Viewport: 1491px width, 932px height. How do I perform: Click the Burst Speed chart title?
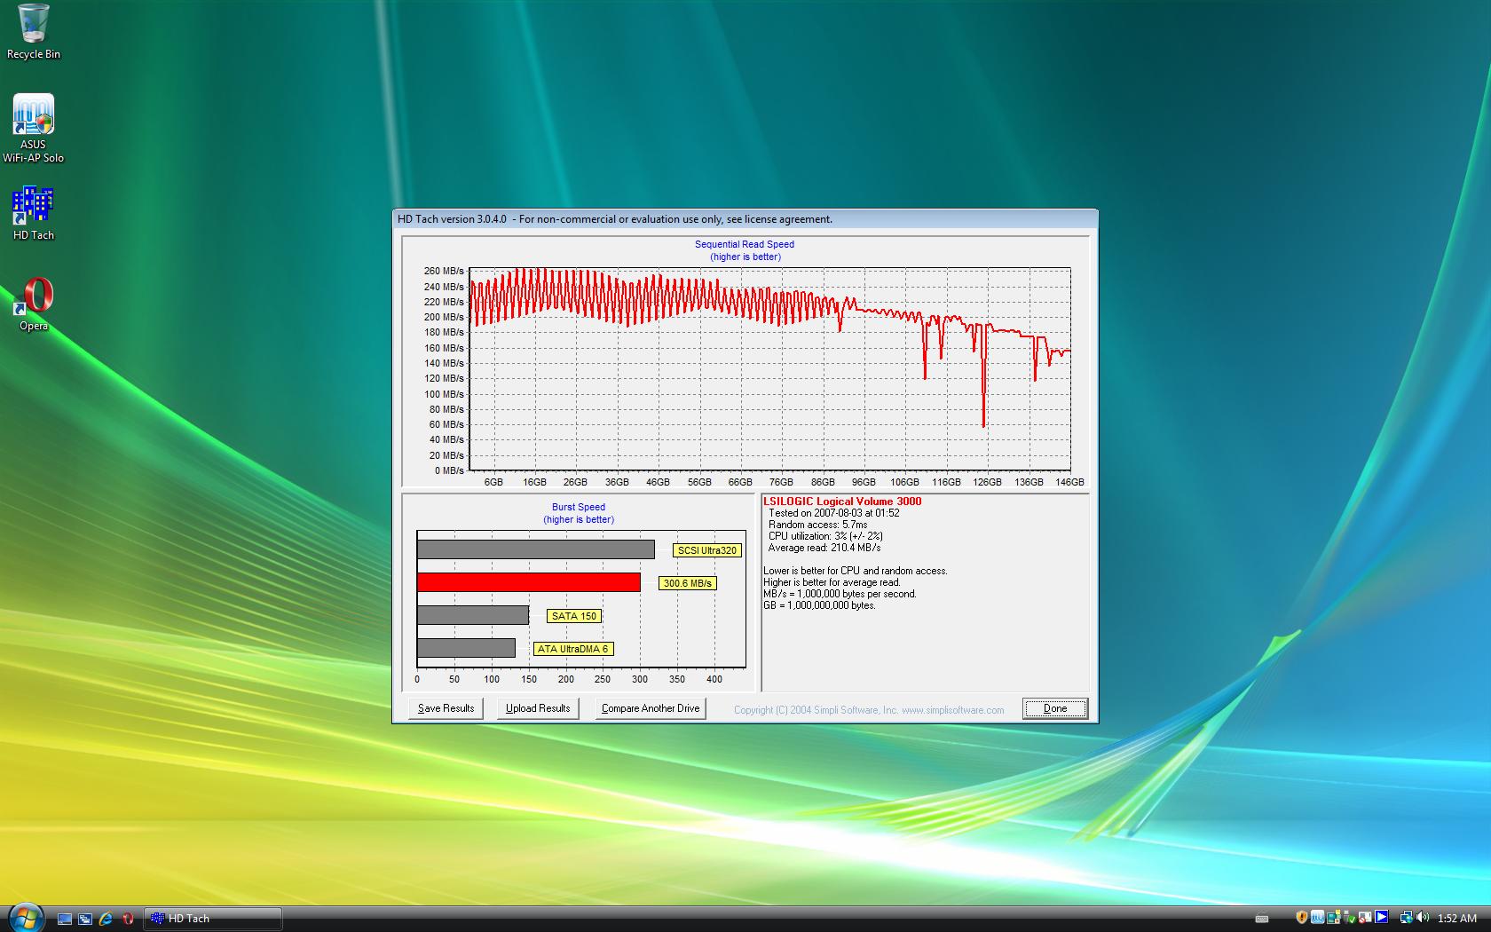point(579,507)
